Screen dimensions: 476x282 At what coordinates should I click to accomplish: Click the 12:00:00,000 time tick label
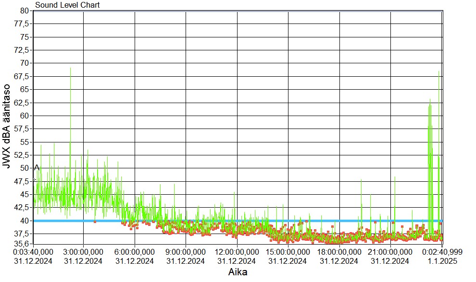coord(237,252)
